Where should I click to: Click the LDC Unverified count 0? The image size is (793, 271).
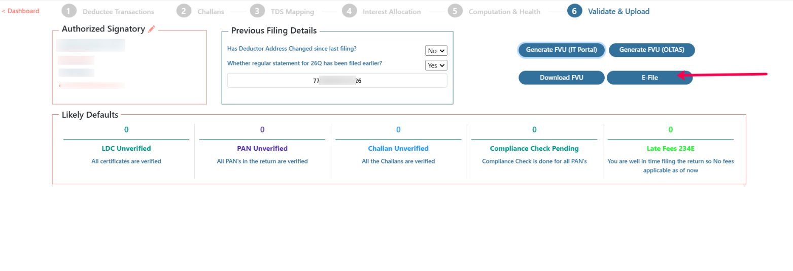pyautogui.click(x=126, y=130)
